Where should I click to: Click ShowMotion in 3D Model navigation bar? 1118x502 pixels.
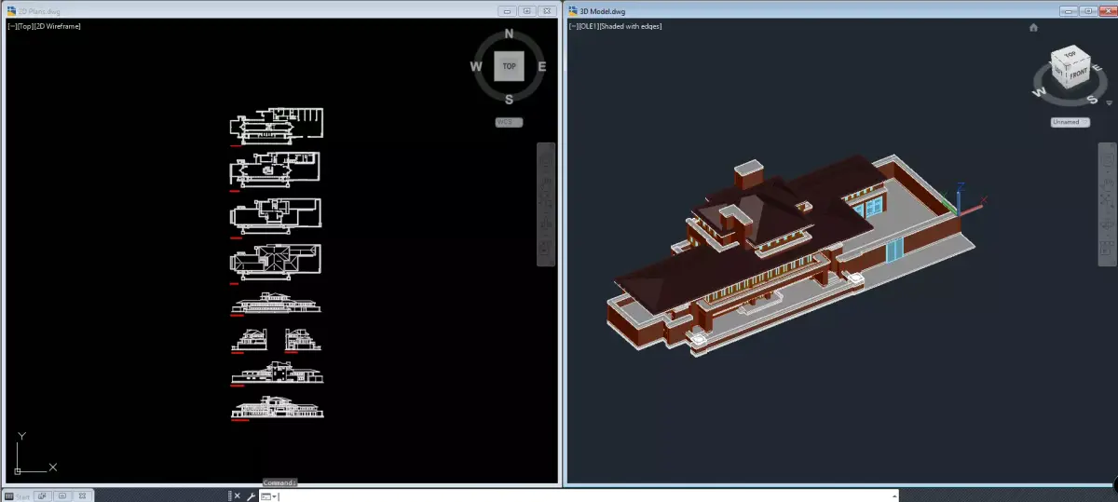point(1107,247)
